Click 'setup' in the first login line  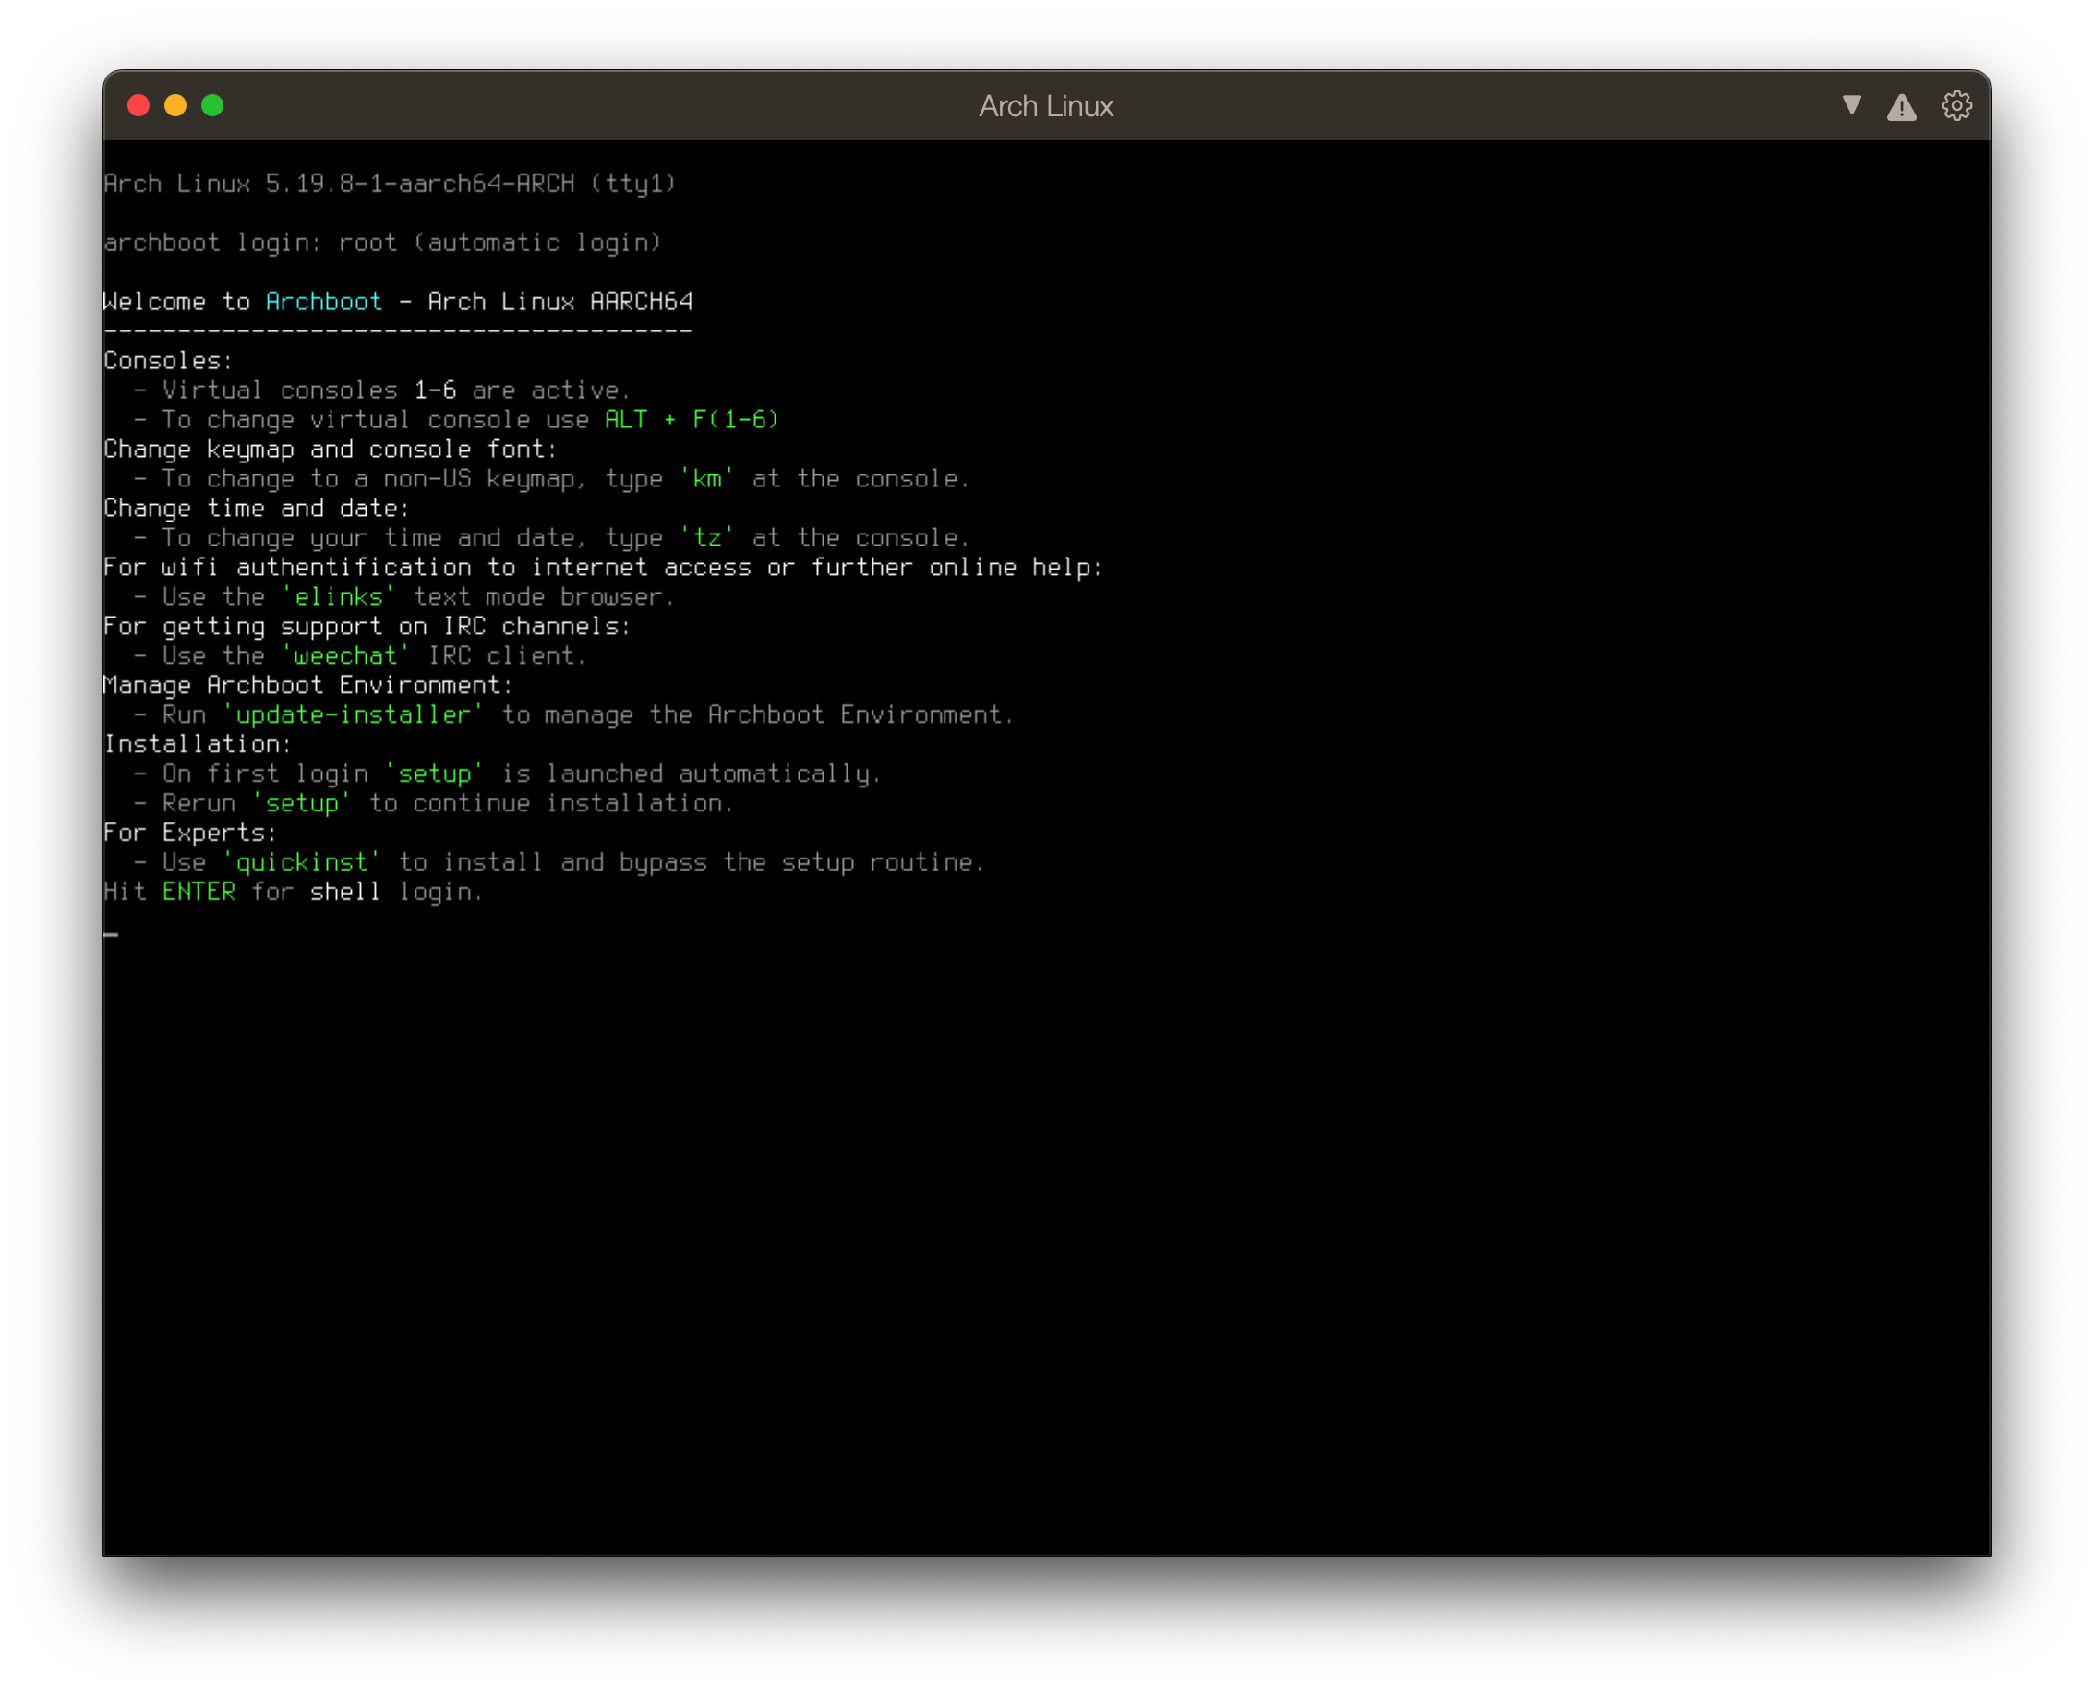click(434, 774)
